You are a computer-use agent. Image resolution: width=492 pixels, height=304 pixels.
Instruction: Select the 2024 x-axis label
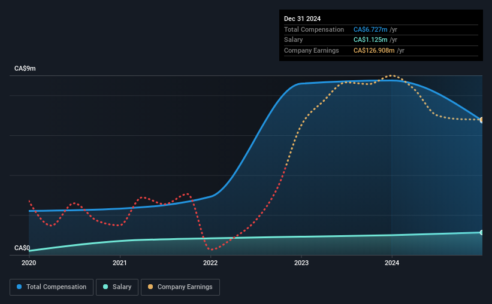(392, 263)
